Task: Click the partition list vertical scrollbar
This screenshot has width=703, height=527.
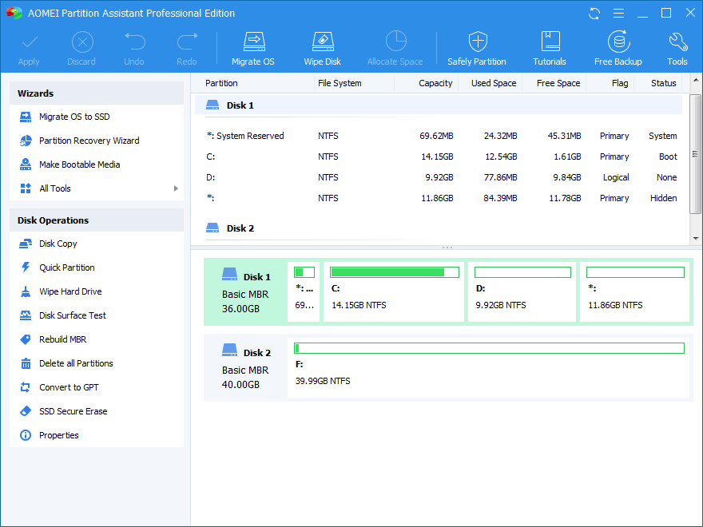Action: [695, 152]
